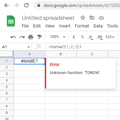120x120 pixels.
Task: Click the browser forward arrow
Action: pyautogui.click(x=16, y=5)
